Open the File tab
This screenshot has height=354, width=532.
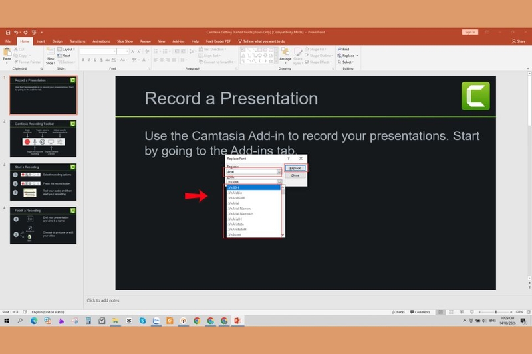pos(8,41)
